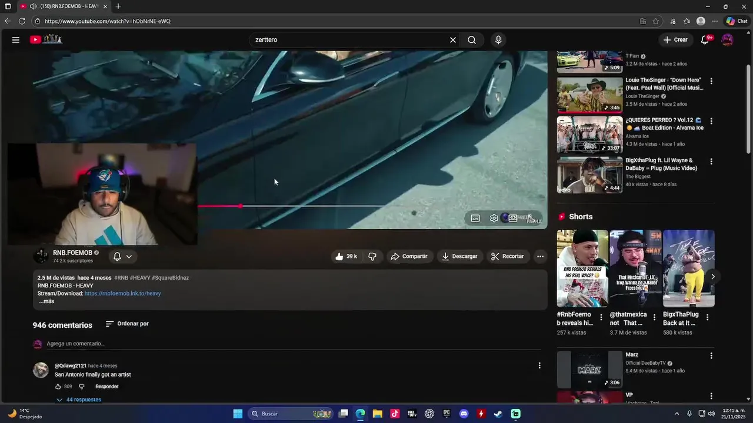Expand subscription notification bell dropdown
Image resolution: width=753 pixels, height=423 pixels.
123,257
